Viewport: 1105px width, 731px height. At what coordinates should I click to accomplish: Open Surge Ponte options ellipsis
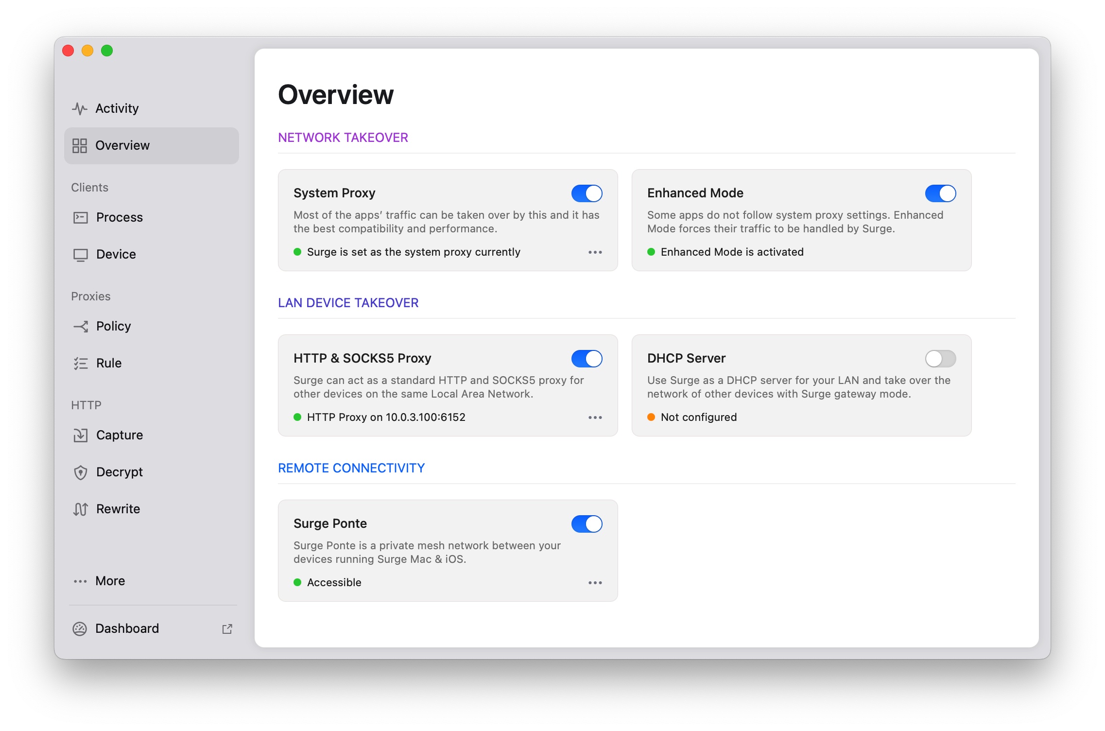pos(595,583)
